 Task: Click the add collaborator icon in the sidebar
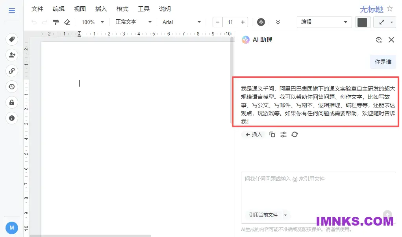point(11,55)
